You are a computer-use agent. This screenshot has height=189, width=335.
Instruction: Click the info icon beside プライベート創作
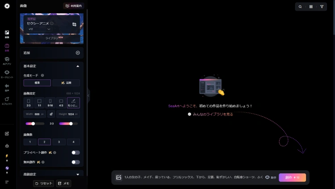(54, 152)
